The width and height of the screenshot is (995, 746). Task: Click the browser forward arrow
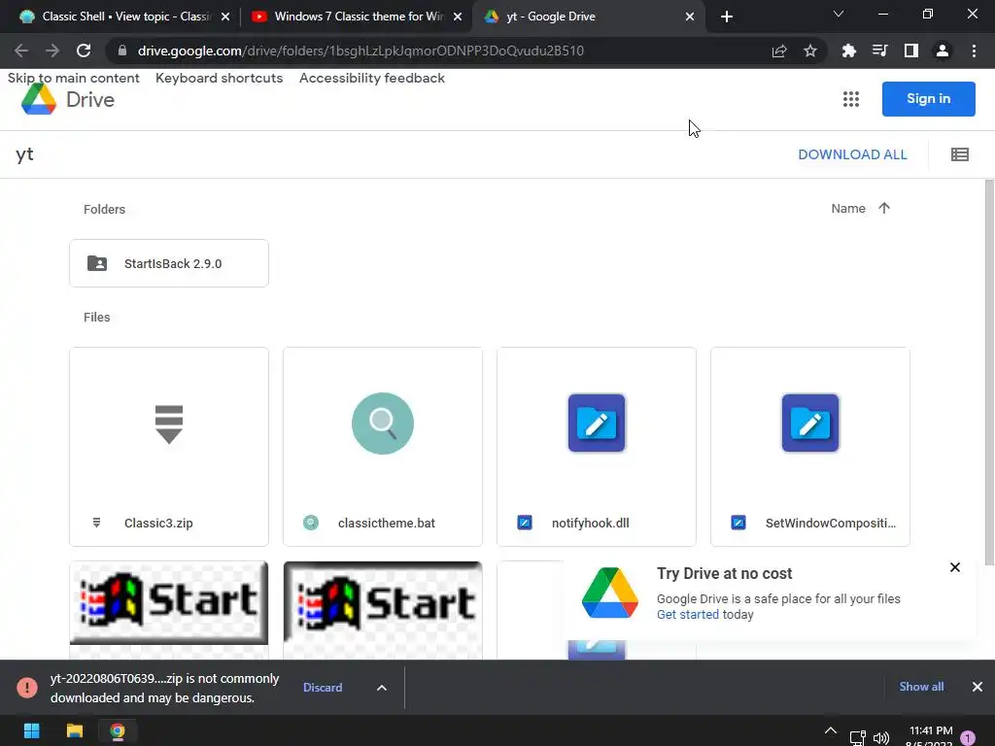click(52, 51)
